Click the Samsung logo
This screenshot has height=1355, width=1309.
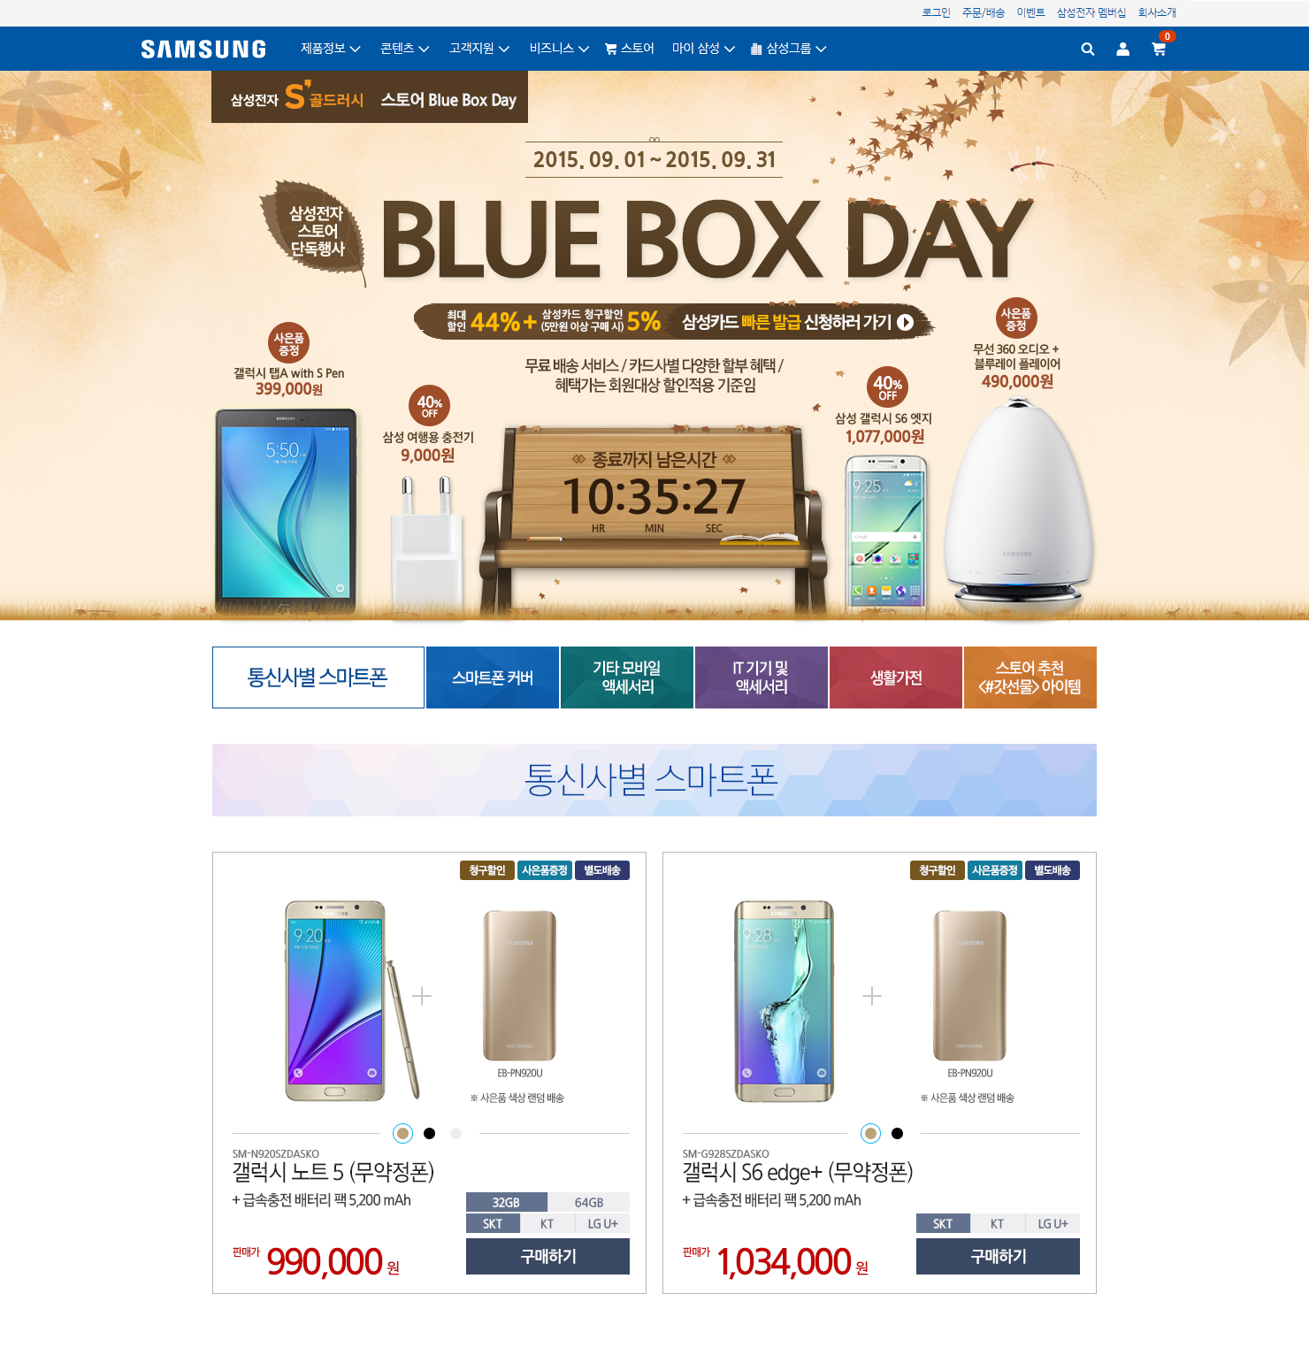coord(203,50)
